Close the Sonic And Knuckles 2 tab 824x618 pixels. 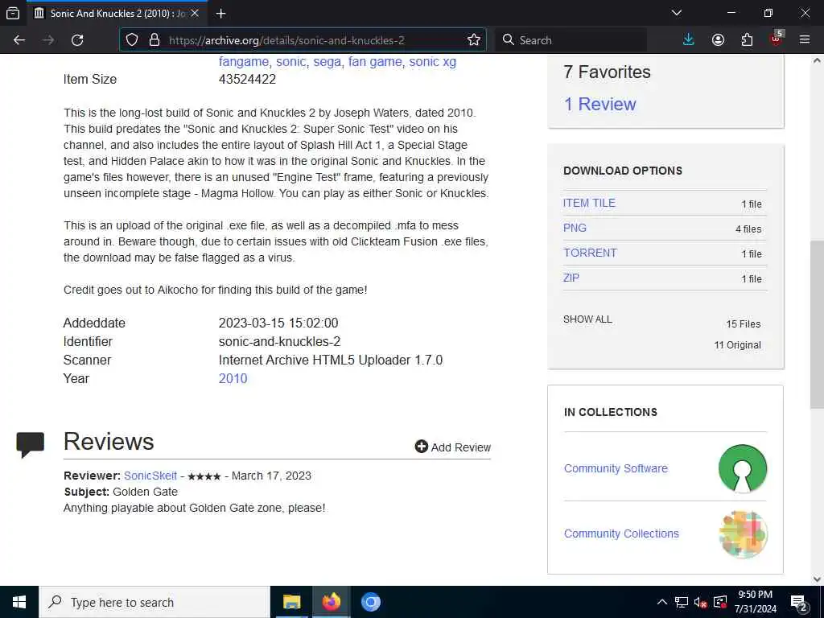195,13
